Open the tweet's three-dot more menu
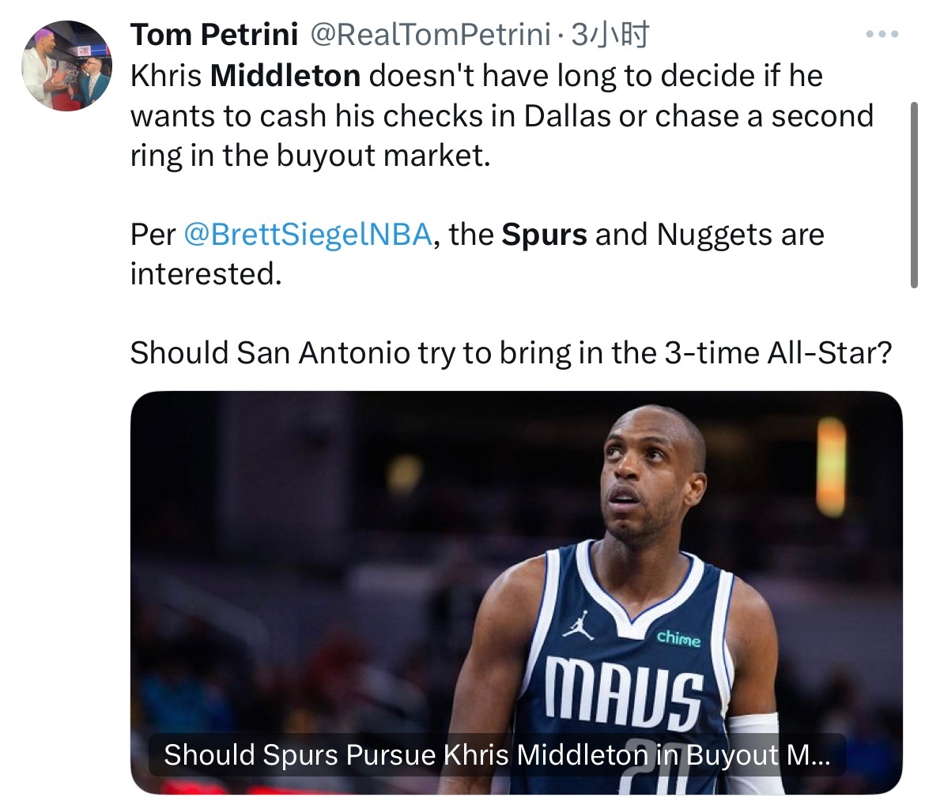 click(x=882, y=35)
